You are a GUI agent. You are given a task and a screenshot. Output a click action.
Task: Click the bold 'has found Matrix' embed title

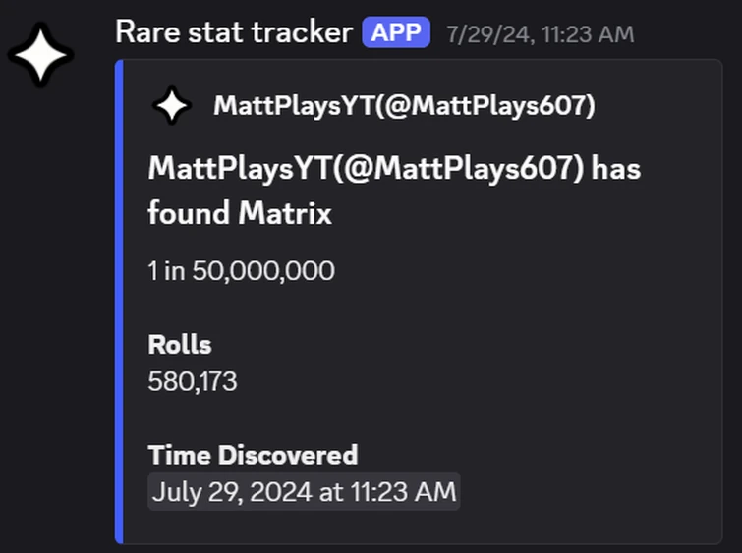click(x=393, y=190)
